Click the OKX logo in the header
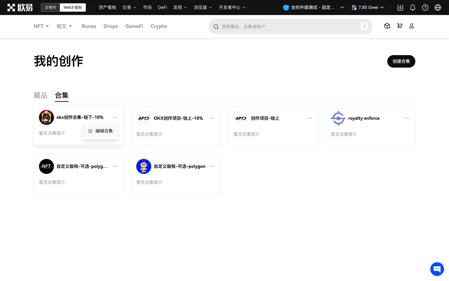 (x=20, y=7)
